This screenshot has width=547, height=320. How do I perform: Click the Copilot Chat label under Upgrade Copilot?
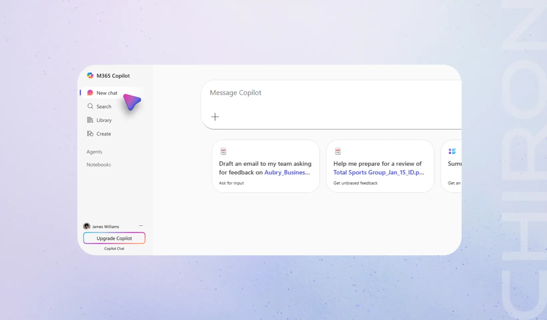(x=114, y=249)
